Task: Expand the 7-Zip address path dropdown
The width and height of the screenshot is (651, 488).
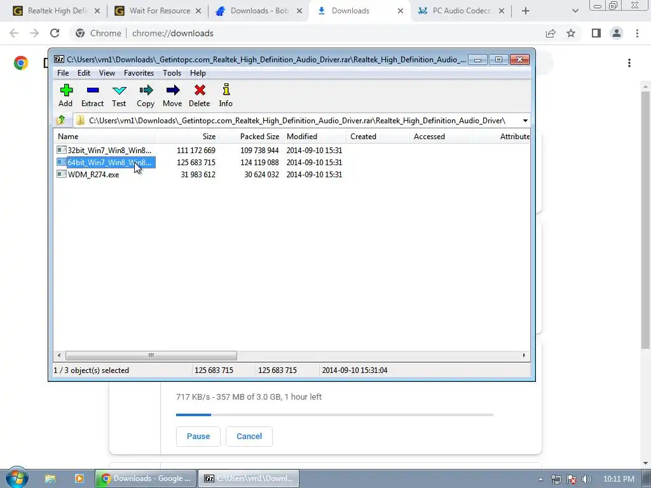Action: [525, 120]
